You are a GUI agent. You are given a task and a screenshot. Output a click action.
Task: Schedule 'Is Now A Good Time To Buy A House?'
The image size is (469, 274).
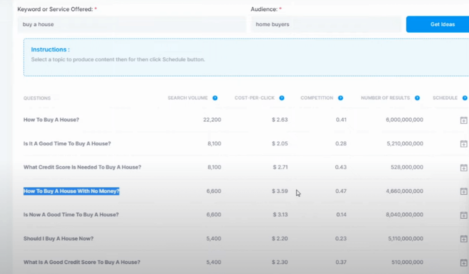463,215
